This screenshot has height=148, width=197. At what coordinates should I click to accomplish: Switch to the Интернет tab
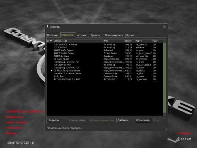pos(53,35)
